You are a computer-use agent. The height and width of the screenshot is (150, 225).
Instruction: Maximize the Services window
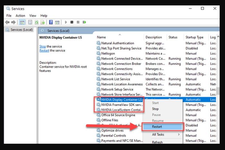coord(202,8)
